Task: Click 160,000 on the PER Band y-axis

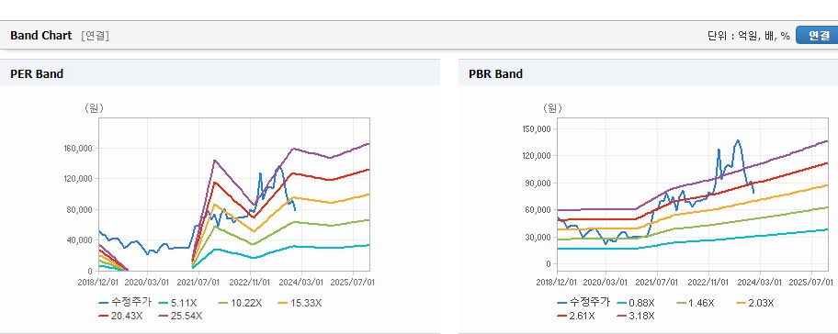Action: click(x=79, y=148)
